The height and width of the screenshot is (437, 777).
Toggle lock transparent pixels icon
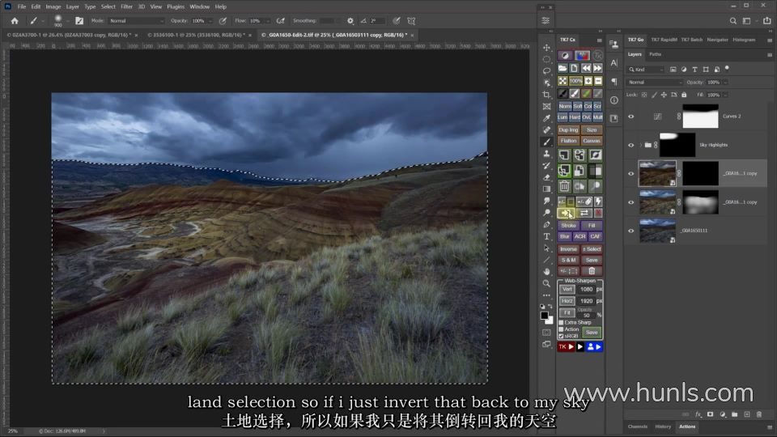click(x=644, y=95)
